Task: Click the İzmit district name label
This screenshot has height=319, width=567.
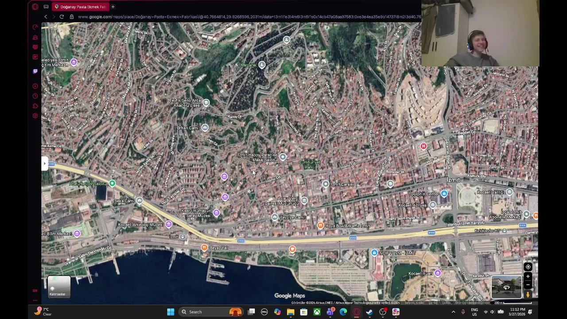Action: pyautogui.click(x=453, y=180)
